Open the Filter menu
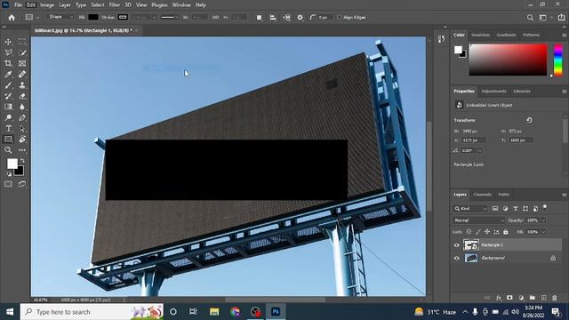 (115, 5)
